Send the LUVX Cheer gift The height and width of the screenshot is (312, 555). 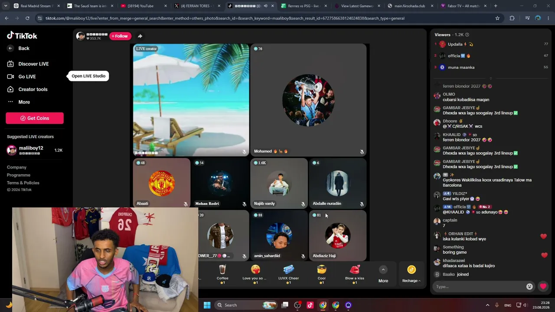(x=288, y=274)
